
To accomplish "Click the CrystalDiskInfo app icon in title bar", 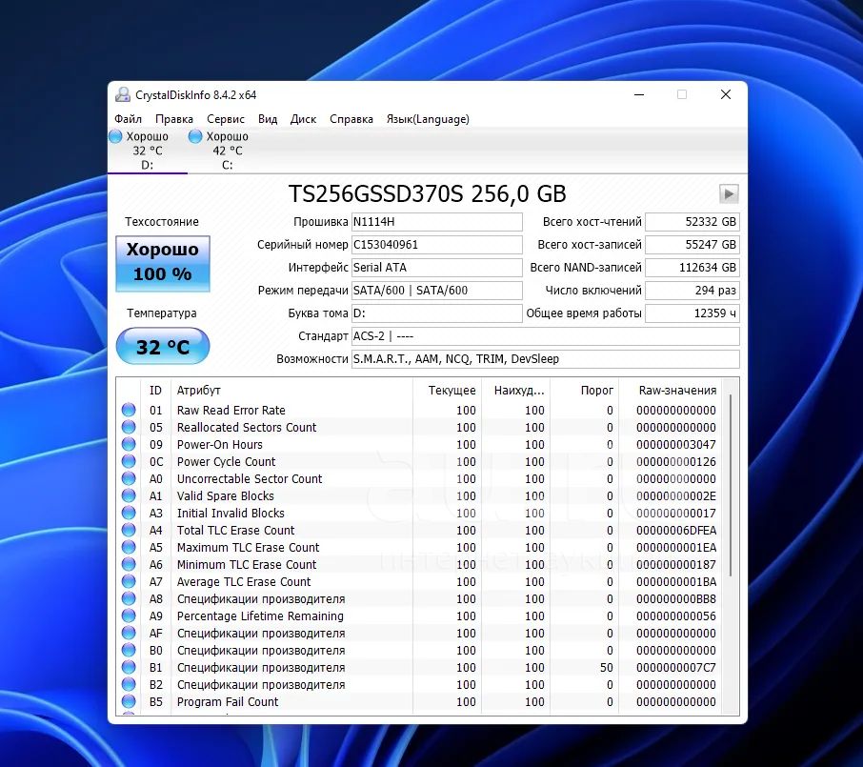I will click(x=123, y=94).
